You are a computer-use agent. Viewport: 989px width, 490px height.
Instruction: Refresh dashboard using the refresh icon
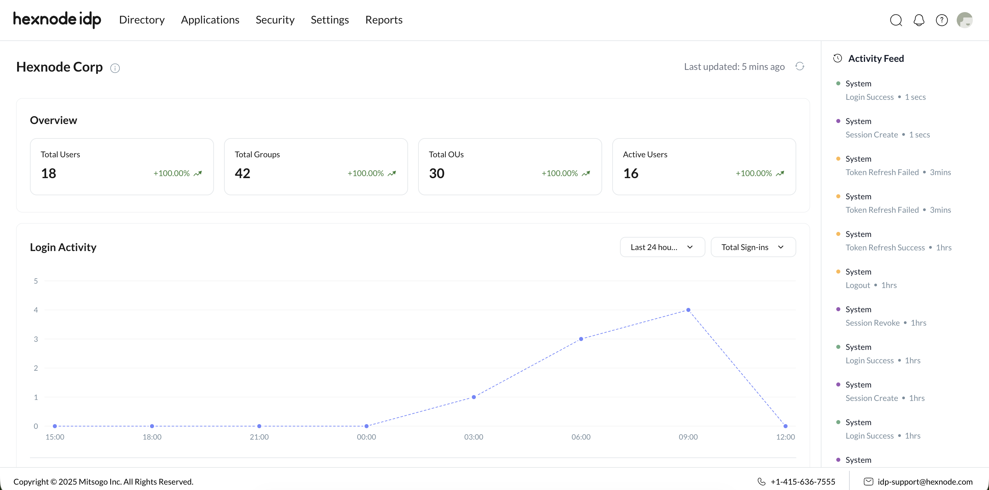click(800, 67)
